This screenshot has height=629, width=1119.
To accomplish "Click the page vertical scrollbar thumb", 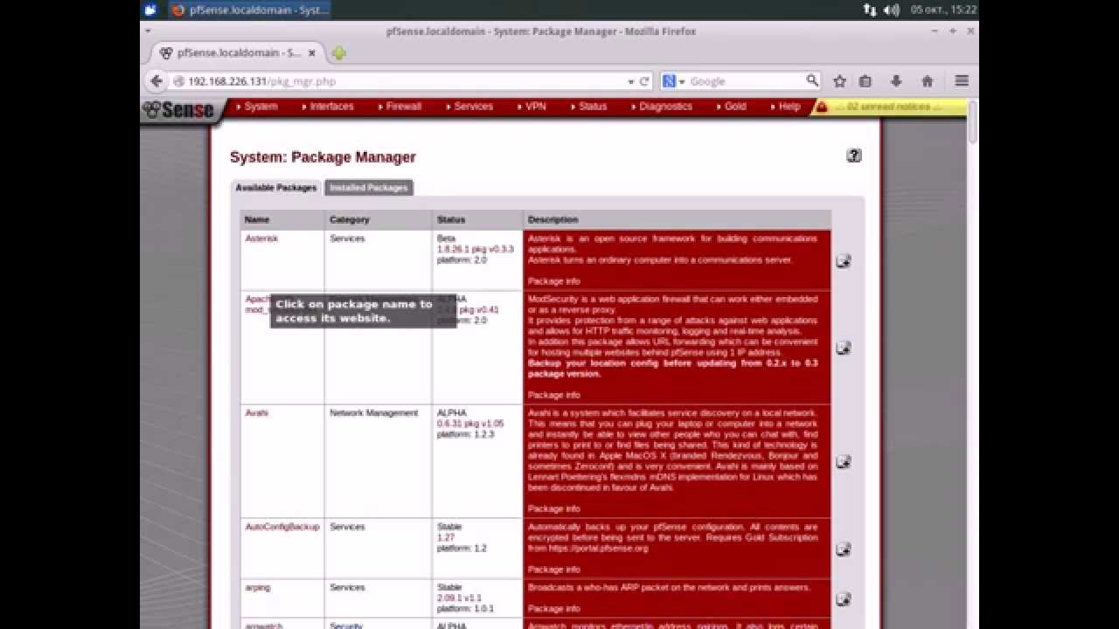I will [973, 122].
